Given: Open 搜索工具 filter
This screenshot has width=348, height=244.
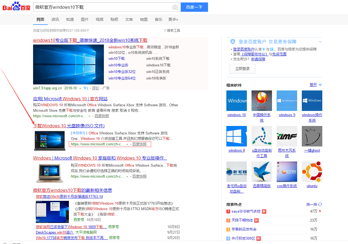Looking at the screenshot, I should coord(172,31).
